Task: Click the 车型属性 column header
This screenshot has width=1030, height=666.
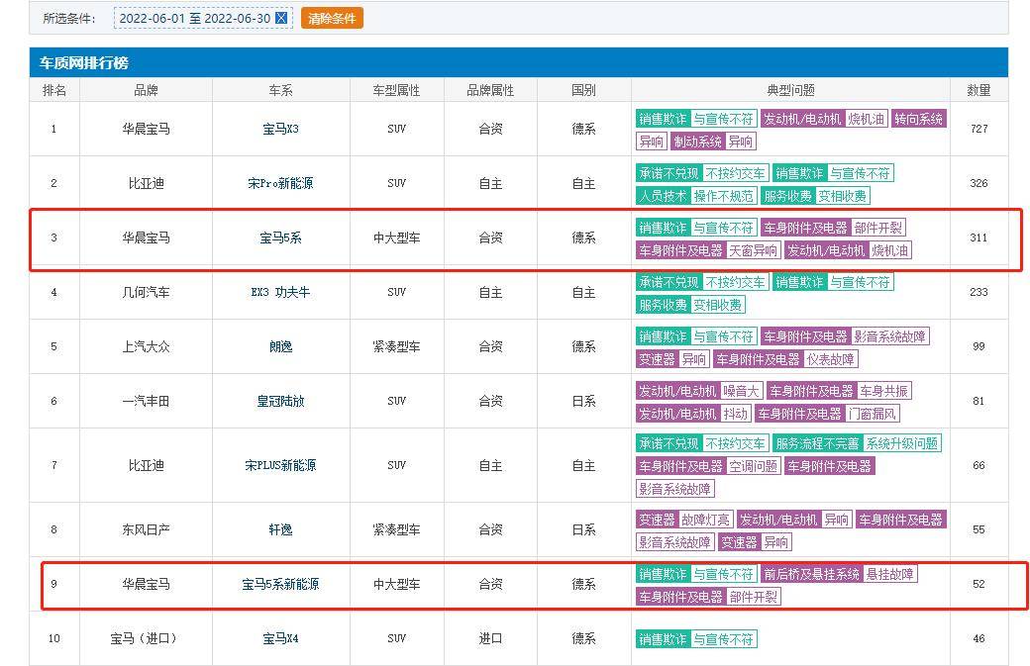Action: (397, 91)
